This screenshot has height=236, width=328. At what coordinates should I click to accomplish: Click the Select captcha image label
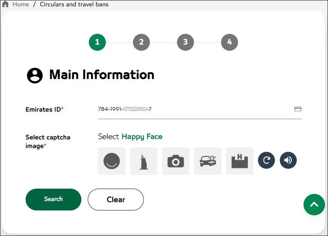tap(47, 141)
